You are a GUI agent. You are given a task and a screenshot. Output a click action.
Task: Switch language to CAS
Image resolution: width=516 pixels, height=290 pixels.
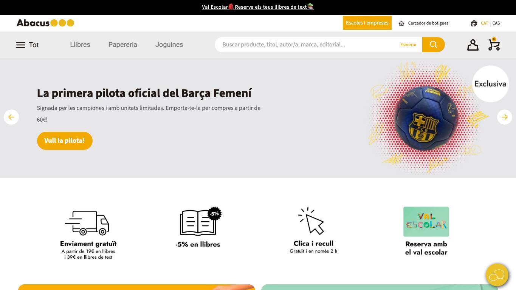click(496, 23)
